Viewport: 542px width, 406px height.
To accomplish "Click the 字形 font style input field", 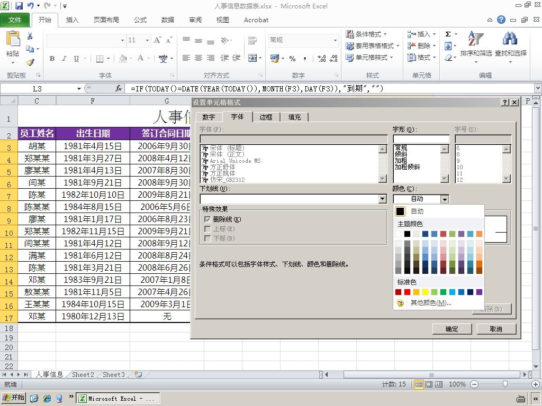I will [x=421, y=139].
